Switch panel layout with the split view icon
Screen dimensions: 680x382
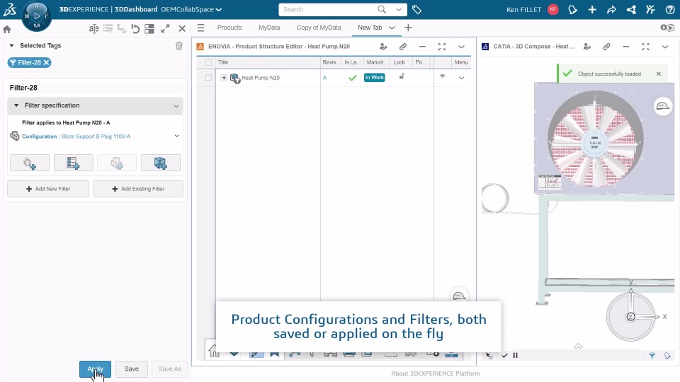[x=149, y=29]
